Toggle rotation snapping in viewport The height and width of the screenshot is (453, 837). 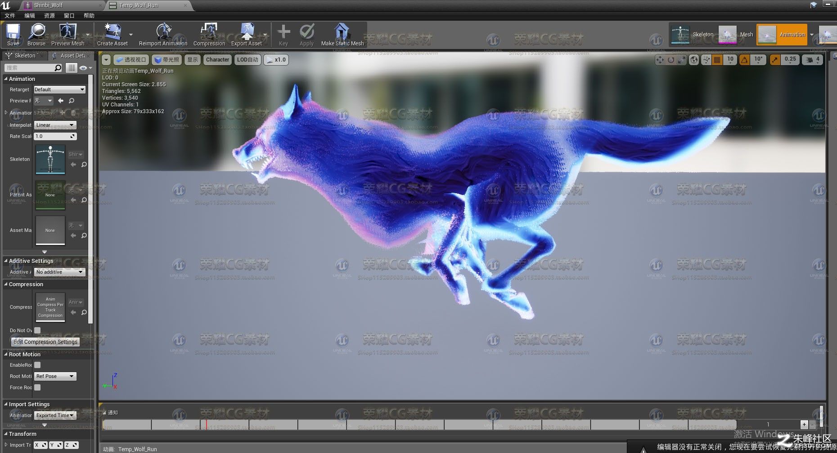point(744,59)
